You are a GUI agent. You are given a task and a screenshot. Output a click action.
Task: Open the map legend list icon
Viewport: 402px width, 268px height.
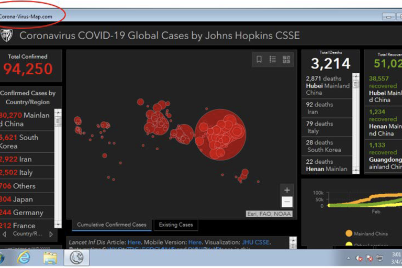click(x=273, y=59)
